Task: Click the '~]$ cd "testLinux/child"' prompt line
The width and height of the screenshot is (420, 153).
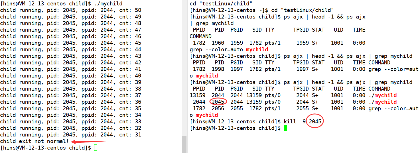Action: 262,10
